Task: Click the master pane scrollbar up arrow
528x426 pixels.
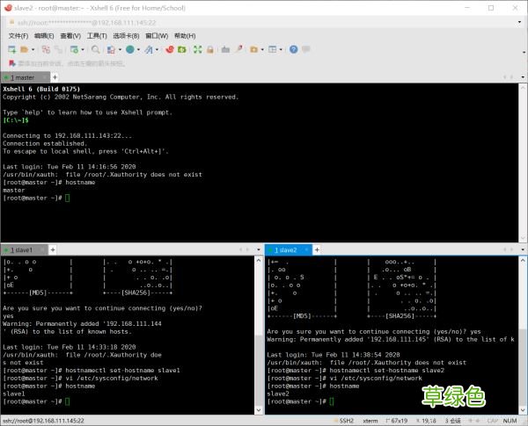Action: tap(523, 87)
